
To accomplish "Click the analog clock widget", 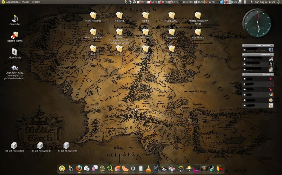I will (x=258, y=22).
